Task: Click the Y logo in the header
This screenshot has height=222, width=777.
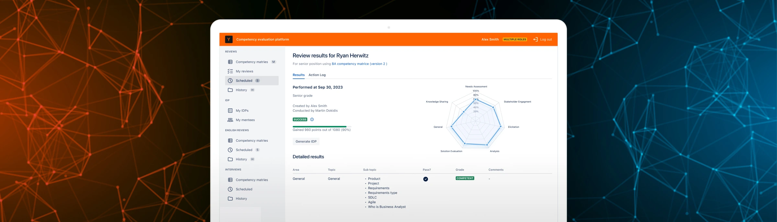Action: coord(229,39)
